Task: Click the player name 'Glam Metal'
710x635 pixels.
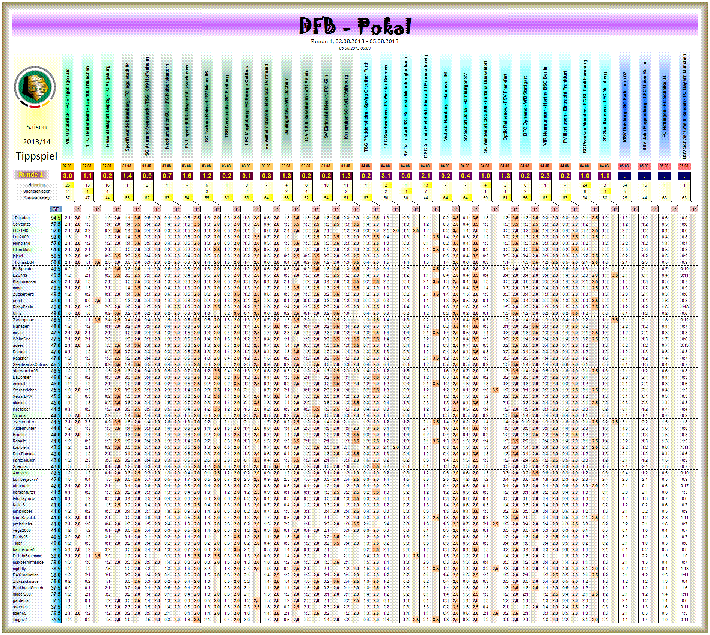Action: [23, 250]
